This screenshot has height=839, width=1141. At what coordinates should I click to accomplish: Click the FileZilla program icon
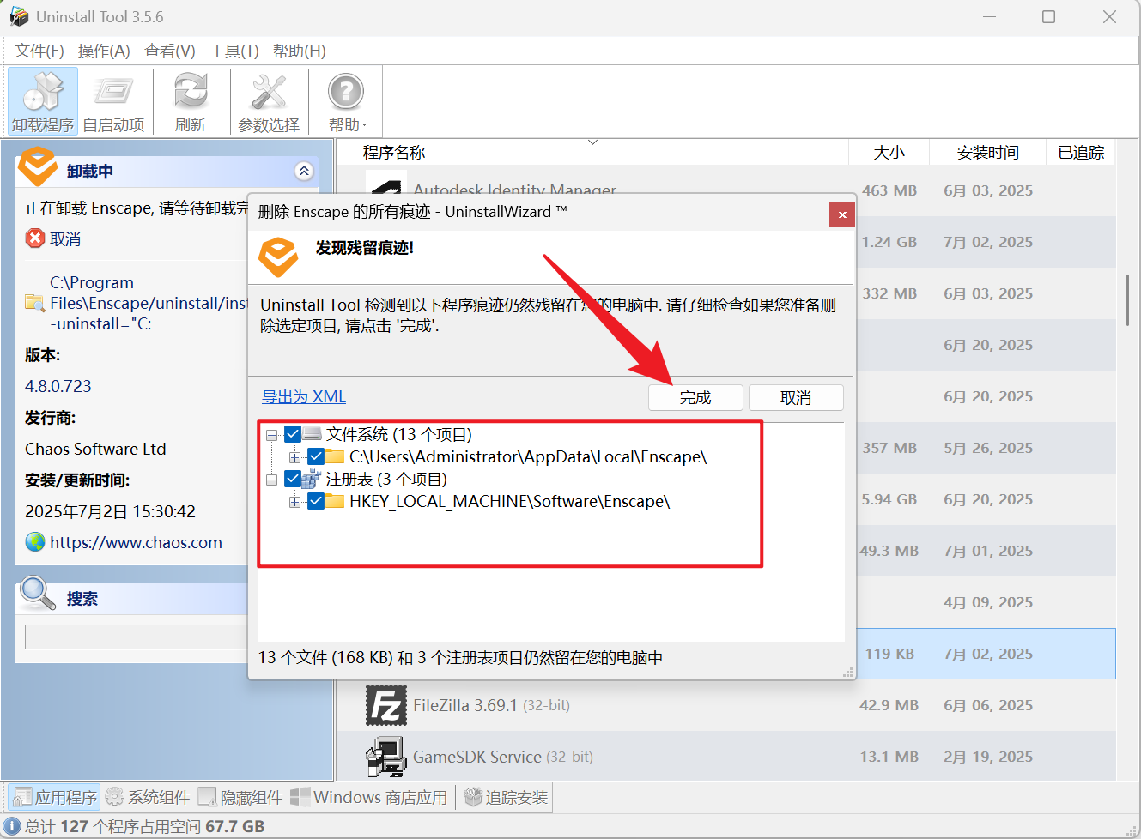pyautogui.click(x=385, y=705)
